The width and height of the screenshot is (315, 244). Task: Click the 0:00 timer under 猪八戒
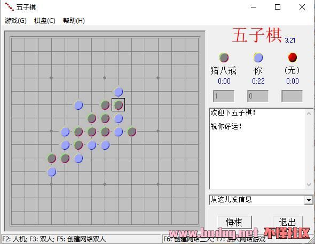click(x=224, y=81)
